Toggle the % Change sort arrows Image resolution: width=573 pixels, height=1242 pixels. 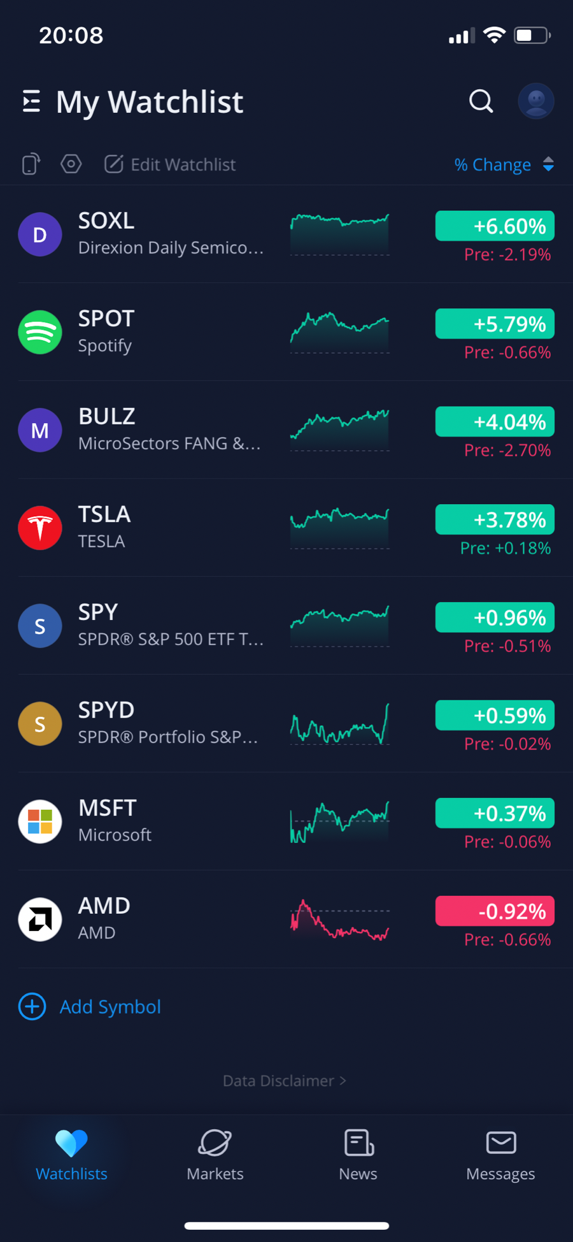(548, 164)
